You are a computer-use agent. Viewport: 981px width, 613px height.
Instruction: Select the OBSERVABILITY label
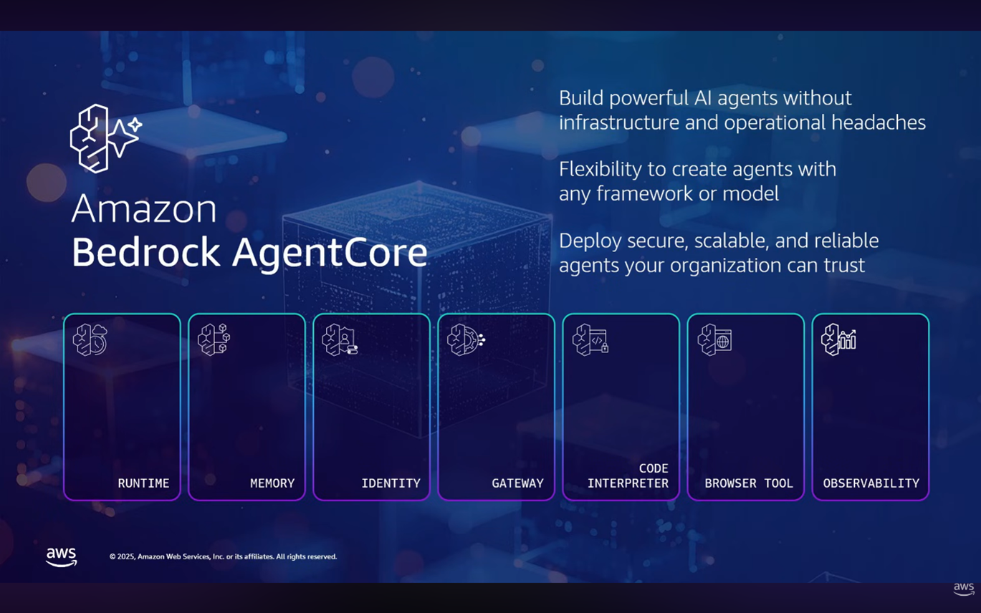[x=871, y=483]
